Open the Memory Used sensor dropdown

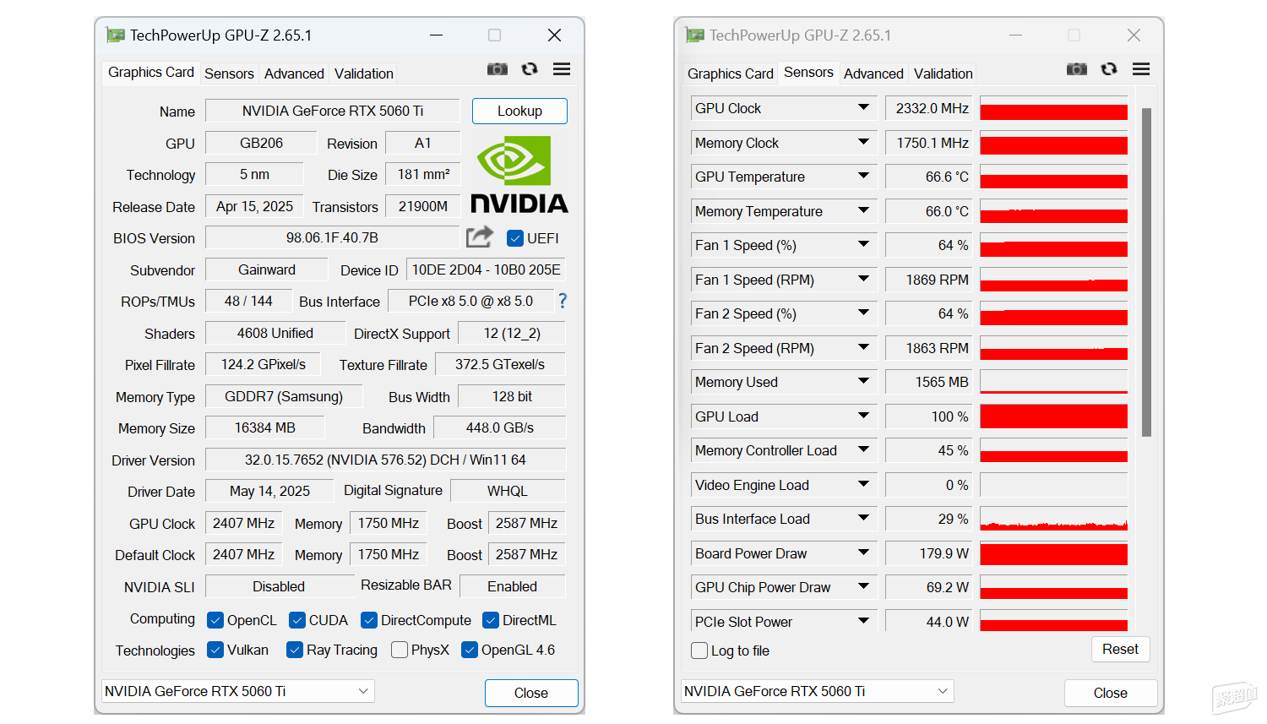click(863, 382)
